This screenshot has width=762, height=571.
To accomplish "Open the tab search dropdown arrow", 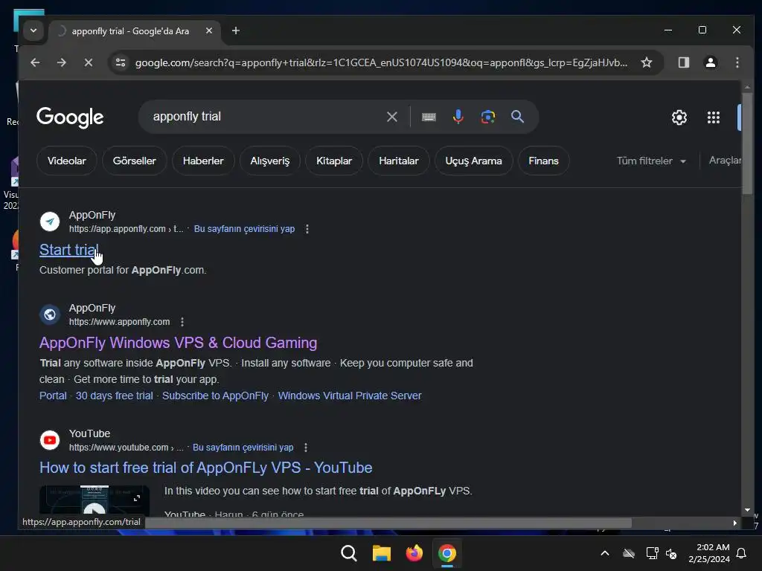I will [x=33, y=30].
